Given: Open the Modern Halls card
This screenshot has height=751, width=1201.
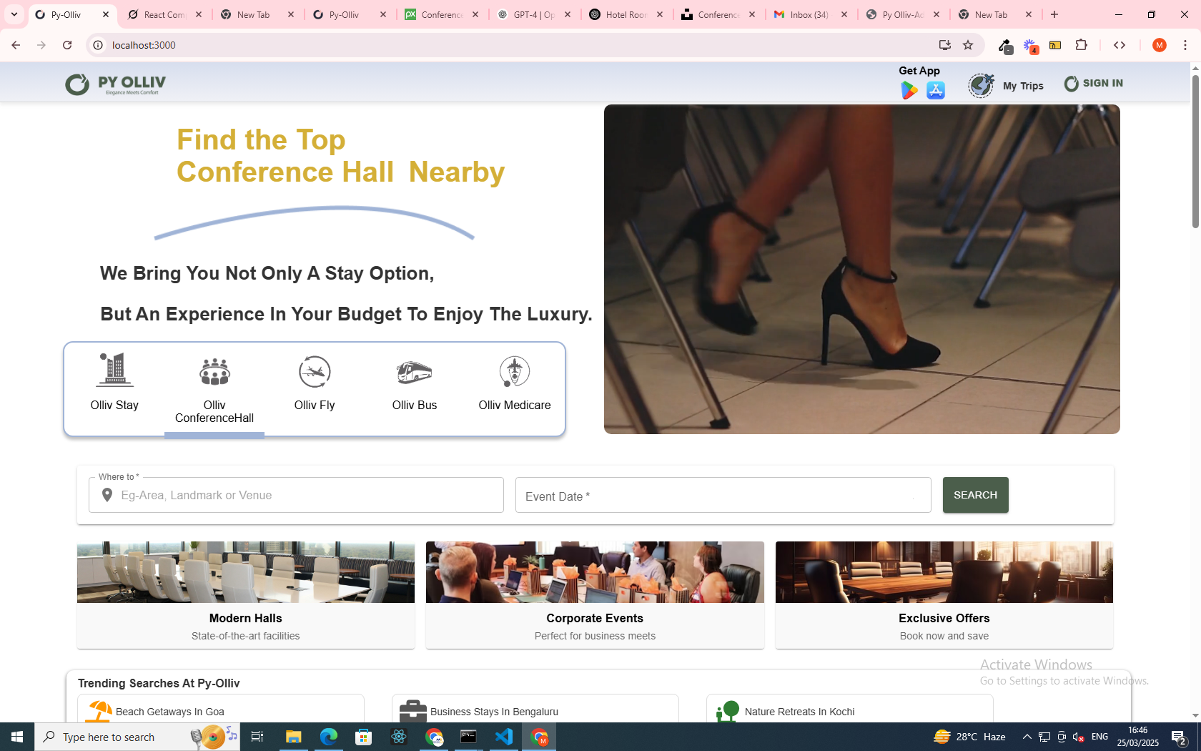Looking at the screenshot, I should point(245,594).
